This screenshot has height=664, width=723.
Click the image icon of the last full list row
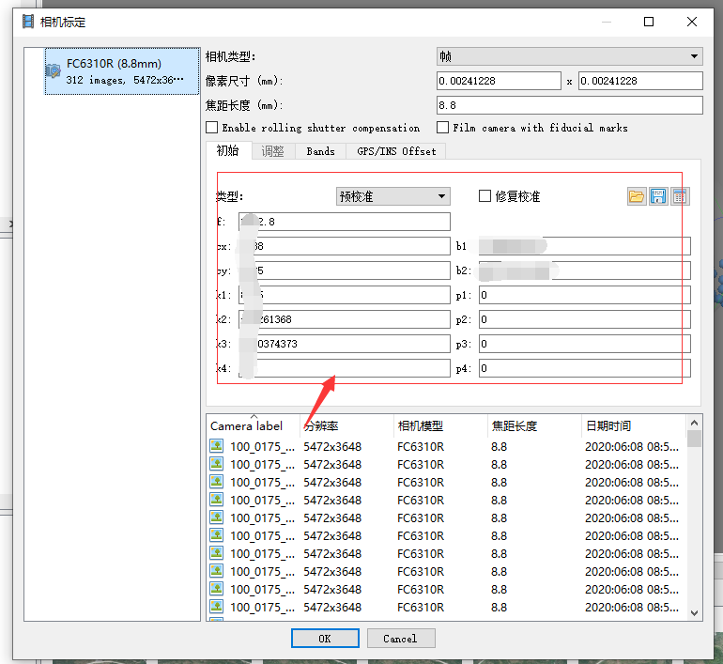click(217, 607)
